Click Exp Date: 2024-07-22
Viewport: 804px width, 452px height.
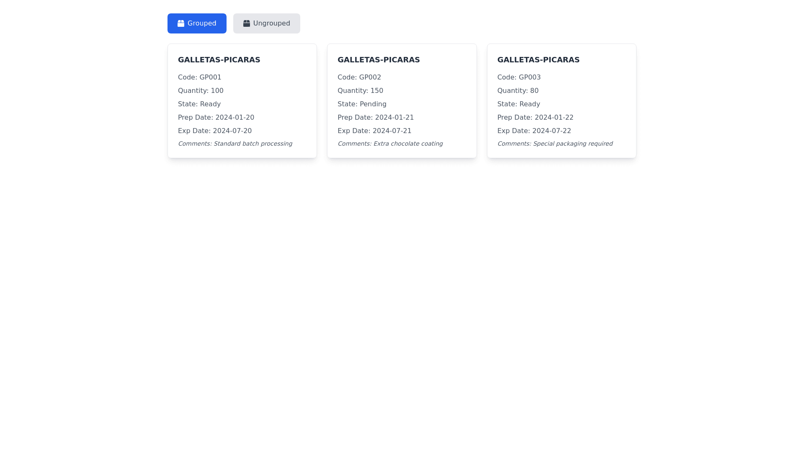pyautogui.click(x=534, y=131)
